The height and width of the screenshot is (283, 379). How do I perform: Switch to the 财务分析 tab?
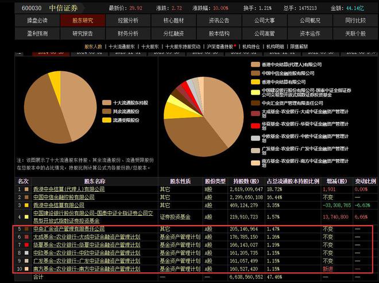(x=128, y=33)
